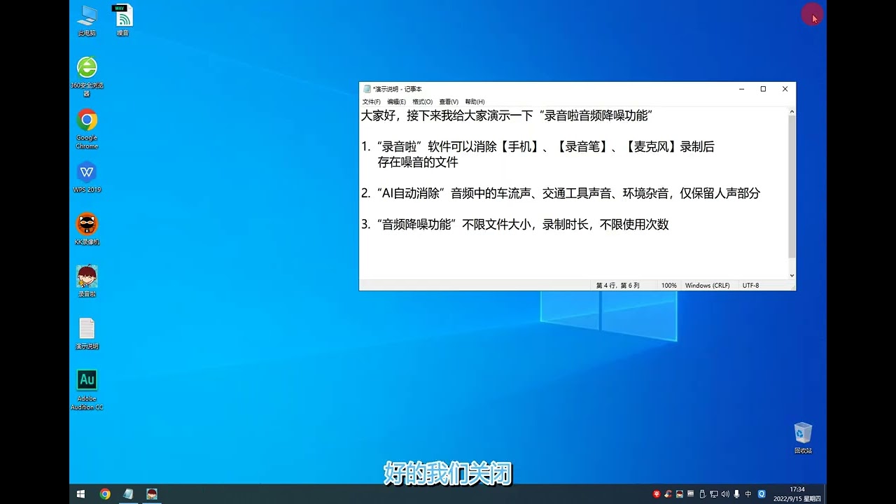896x504 pixels.
Task: Open the 查看(V) menu in Notepad
Action: (449, 101)
